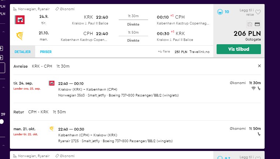Move the white slider handle in sidebar

[1, 122]
